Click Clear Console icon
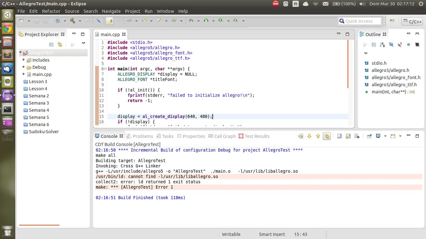The width and height of the screenshot is (426, 239). pos(357,136)
